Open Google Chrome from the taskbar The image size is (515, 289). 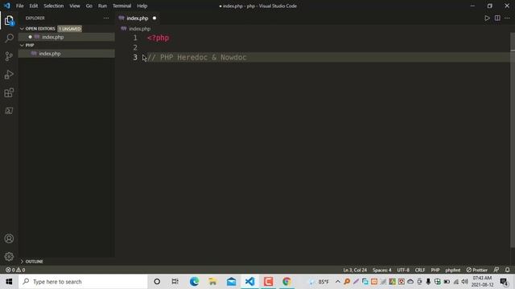pyautogui.click(x=286, y=282)
